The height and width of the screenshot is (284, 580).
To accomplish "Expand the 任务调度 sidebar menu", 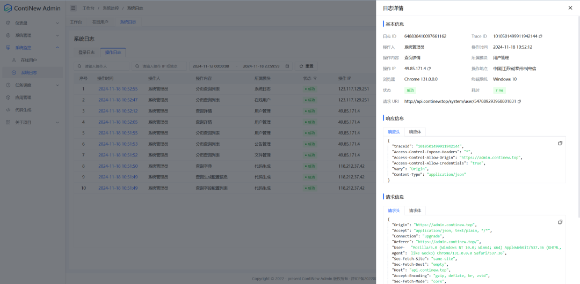I will click(32, 85).
